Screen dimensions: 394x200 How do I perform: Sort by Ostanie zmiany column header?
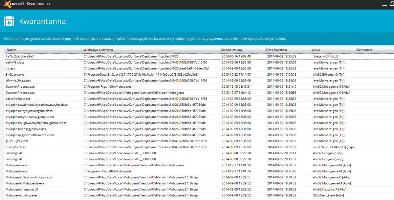[243, 50]
